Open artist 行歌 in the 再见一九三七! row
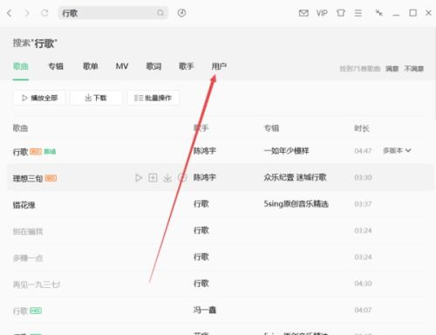Screen dimensions: 436x335 click(201, 284)
